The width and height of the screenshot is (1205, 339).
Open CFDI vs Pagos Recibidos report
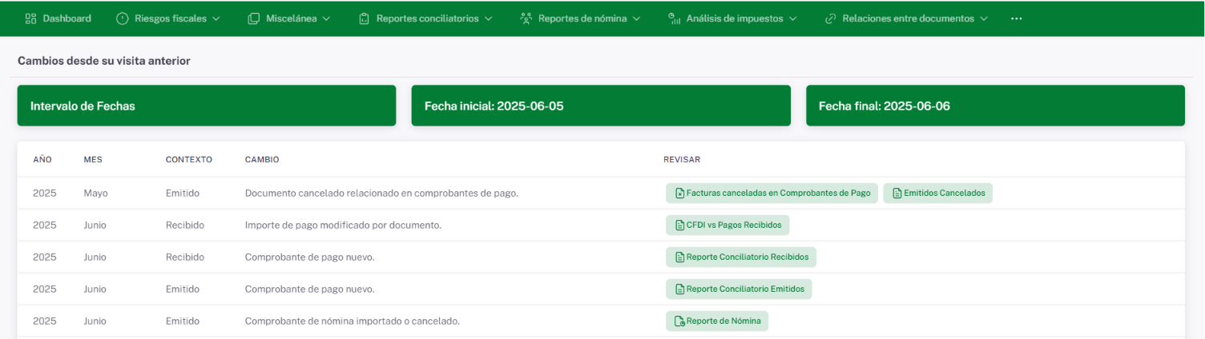727,225
